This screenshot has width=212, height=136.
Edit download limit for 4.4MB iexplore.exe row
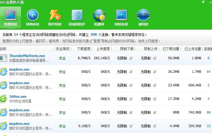click(x=131, y=126)
